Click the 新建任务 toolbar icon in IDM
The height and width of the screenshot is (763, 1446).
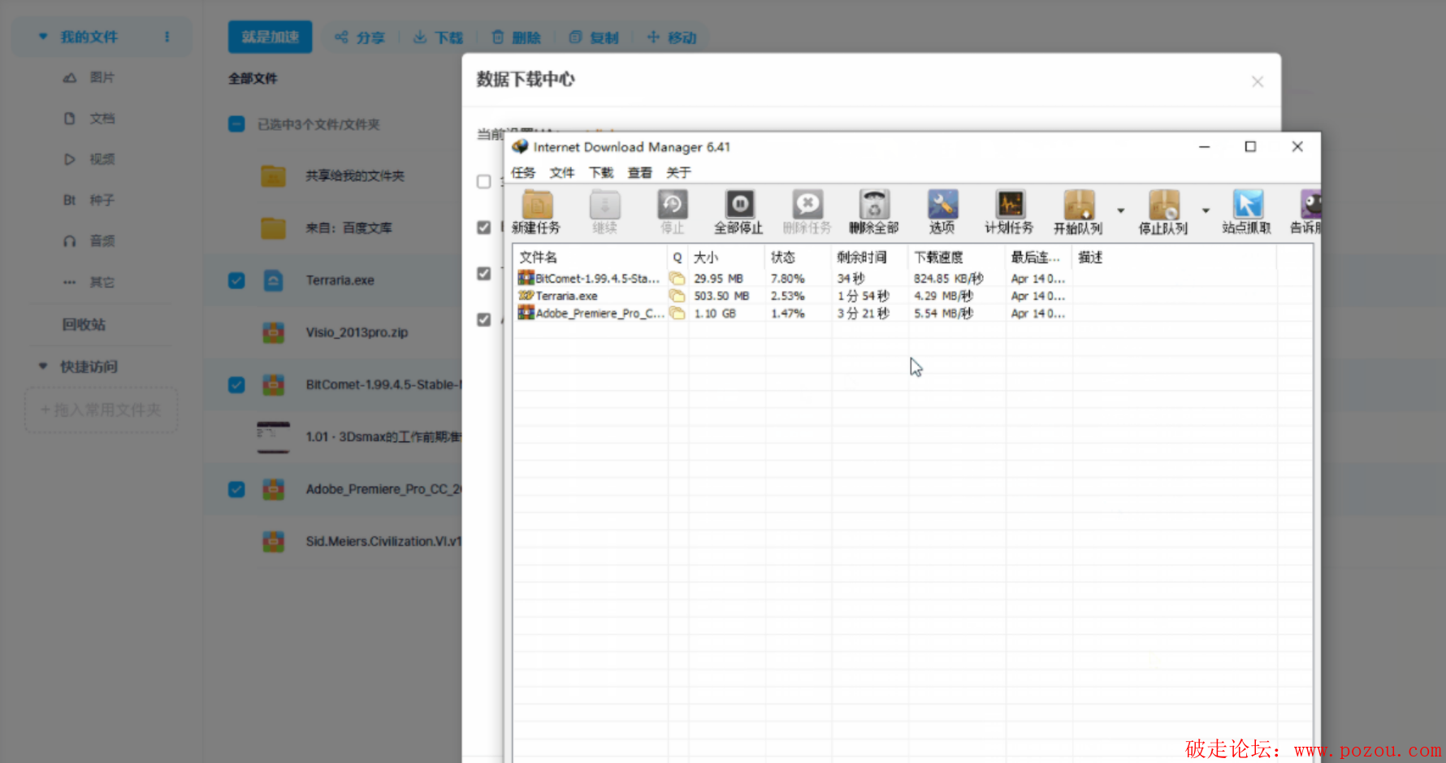(x=537, y=205)
